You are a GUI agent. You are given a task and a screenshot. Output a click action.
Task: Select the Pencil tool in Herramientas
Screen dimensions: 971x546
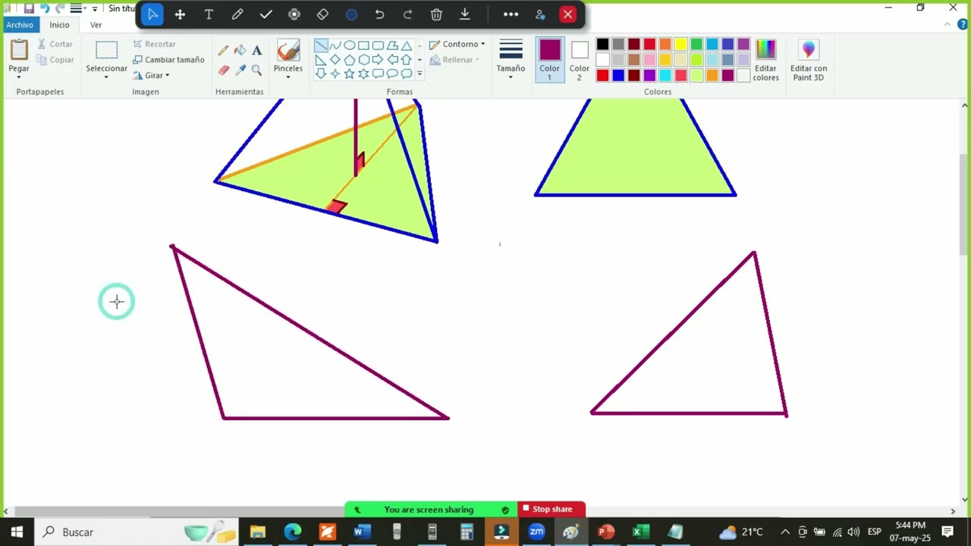[223, 51]
